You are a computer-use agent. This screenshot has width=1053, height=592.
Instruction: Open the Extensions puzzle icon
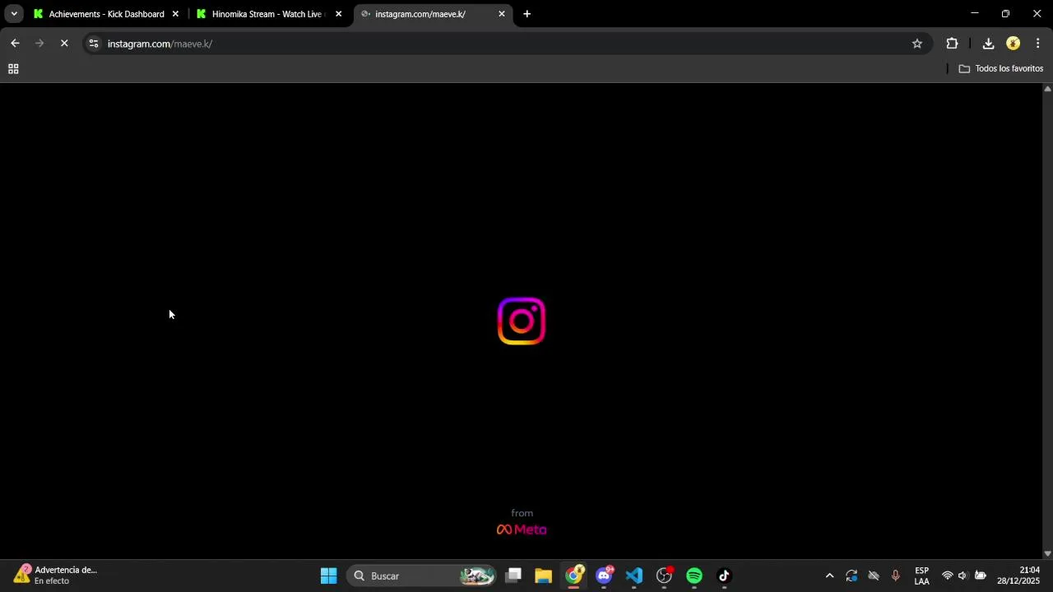(952, 44)
